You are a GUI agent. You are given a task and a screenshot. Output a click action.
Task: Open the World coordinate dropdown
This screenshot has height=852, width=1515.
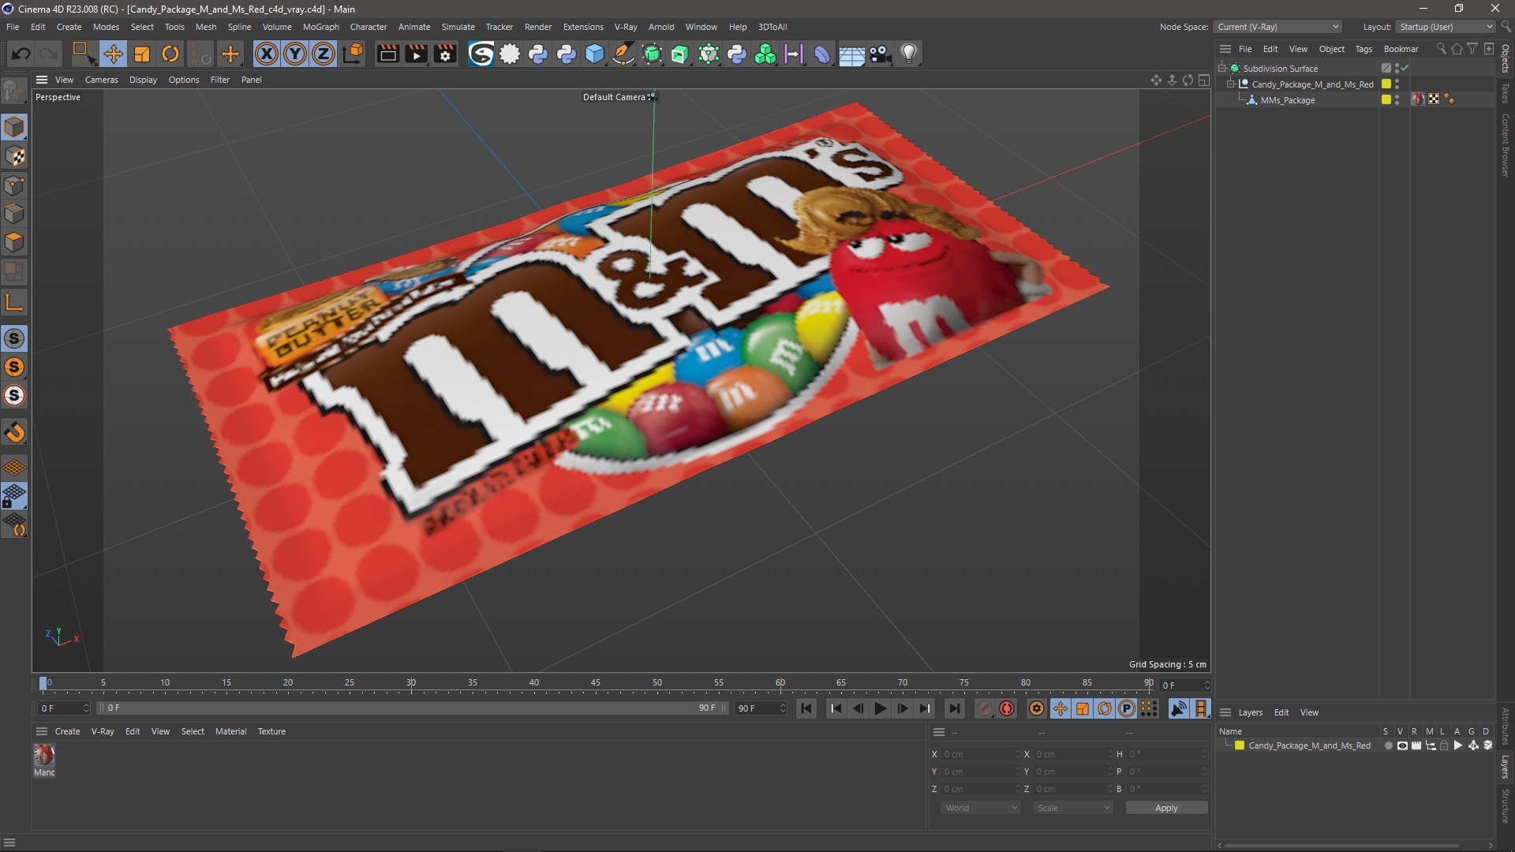981,808
